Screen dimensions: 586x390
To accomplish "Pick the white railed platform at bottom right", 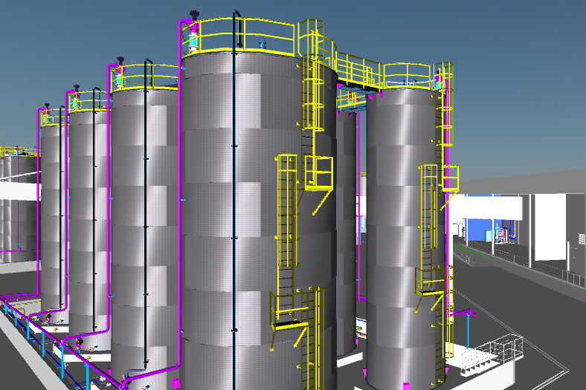I will click(x=483, y=355).
